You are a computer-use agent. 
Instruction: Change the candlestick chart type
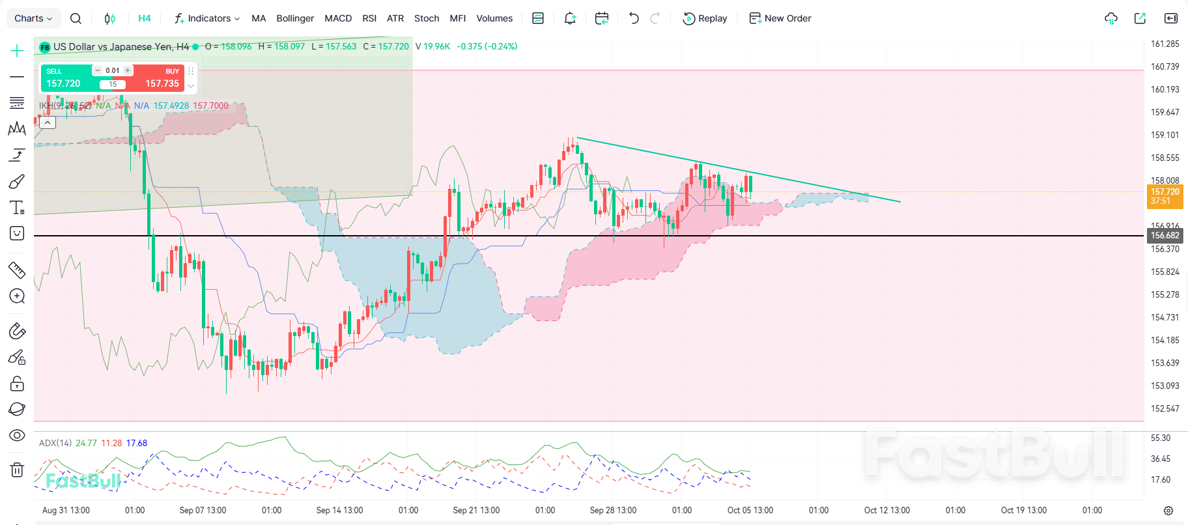(110, 18)
